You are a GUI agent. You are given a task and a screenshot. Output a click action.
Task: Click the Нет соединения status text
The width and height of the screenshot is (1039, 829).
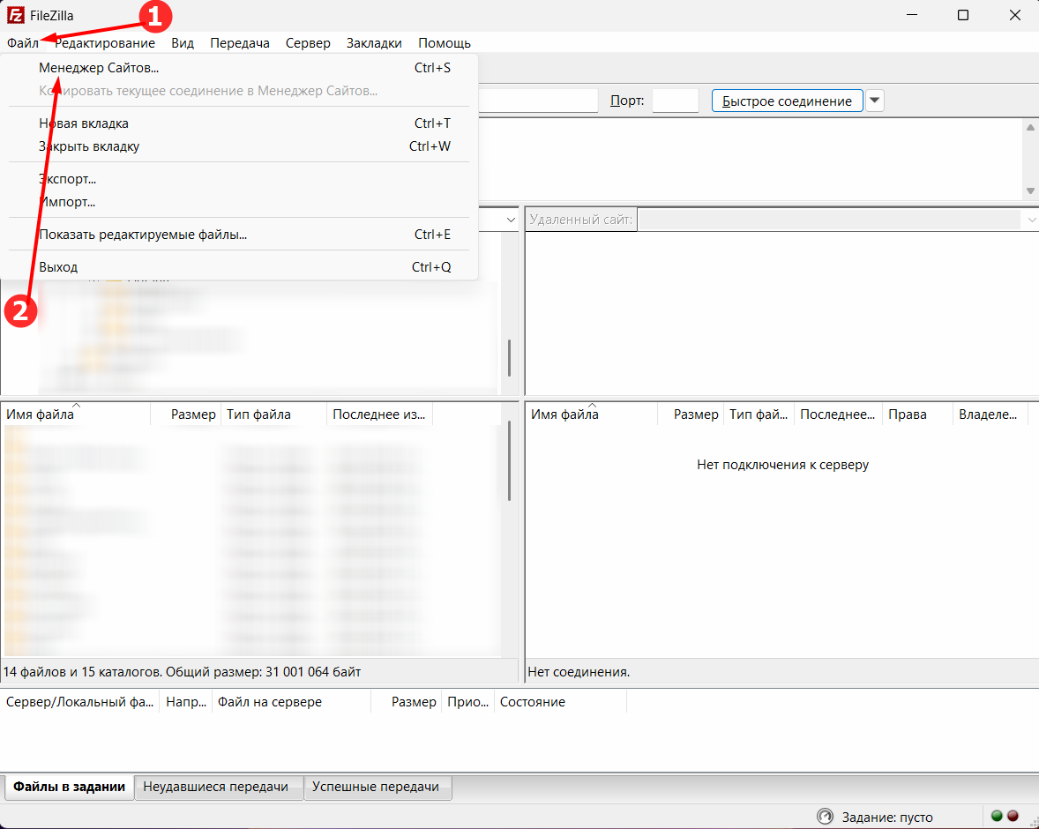pyautogui.click(x=579, y=672)
